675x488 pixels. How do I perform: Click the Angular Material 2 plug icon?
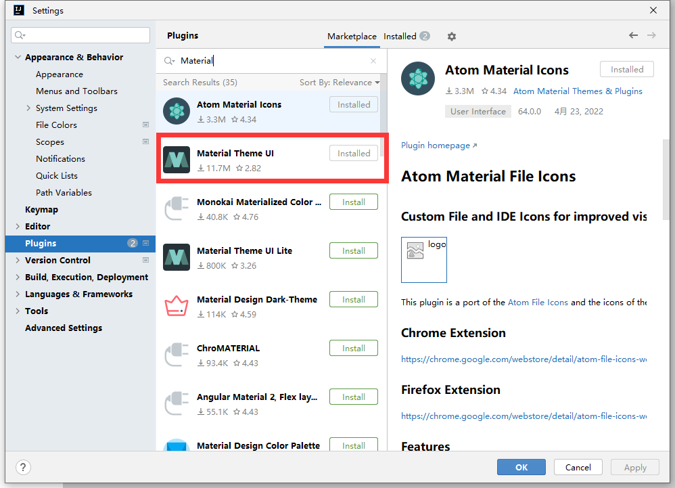177,403
